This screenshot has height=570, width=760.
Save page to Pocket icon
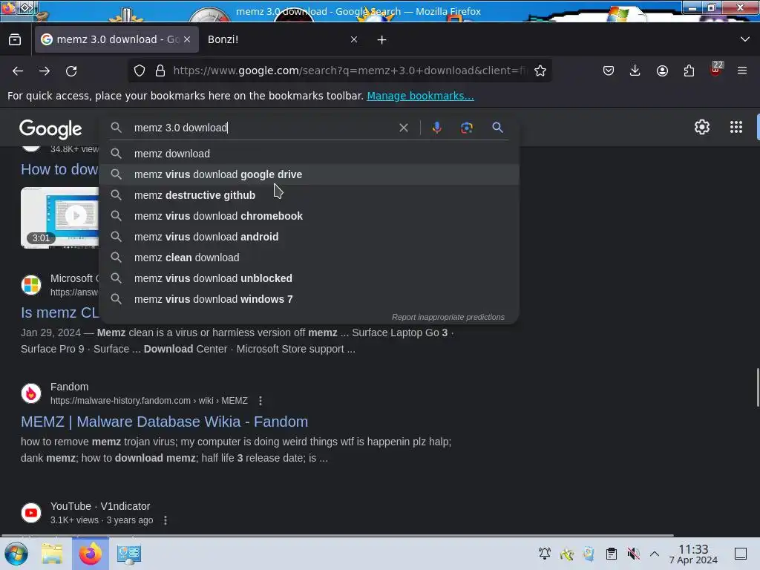pyautogui.click(x=609, y=71)
